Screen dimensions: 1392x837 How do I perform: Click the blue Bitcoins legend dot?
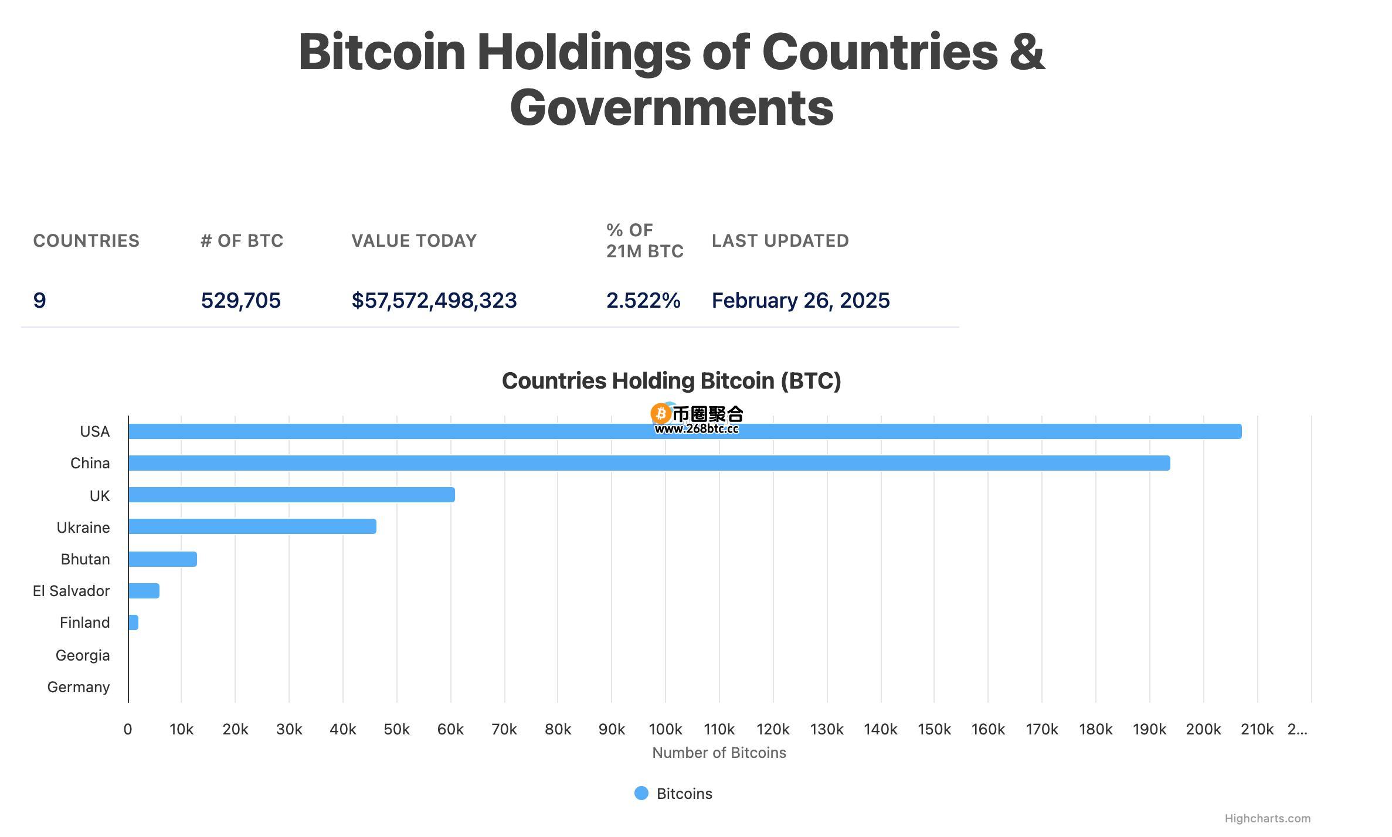pos(641,793)
